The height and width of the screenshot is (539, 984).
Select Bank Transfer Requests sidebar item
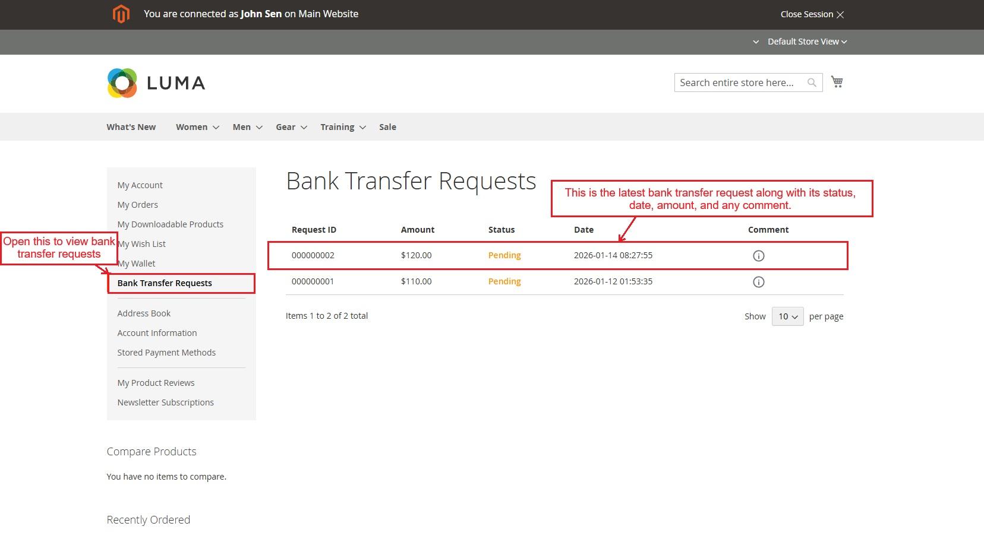click(x=165, y=283)
